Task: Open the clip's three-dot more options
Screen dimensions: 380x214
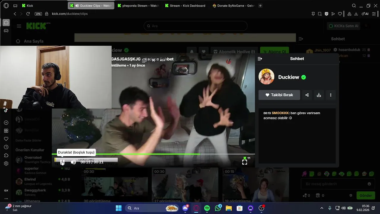Action: [331, 95]
